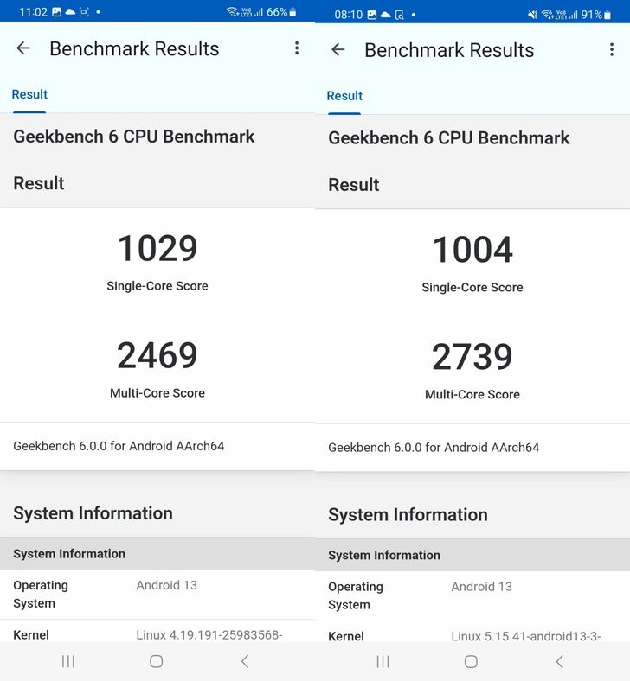Tap recent apps icon in left navigation bar
This screenshot has height=681, width=630.
click(68, 661)
